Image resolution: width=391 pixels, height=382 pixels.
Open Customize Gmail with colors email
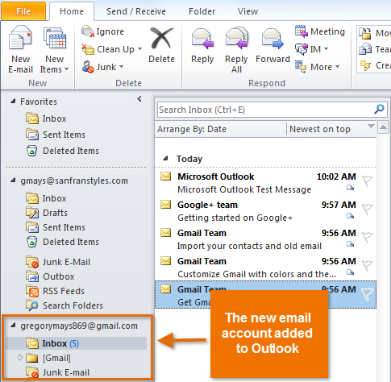(x=265, y=268)
